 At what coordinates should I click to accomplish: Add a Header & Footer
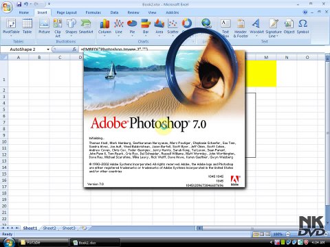[241, 27]
